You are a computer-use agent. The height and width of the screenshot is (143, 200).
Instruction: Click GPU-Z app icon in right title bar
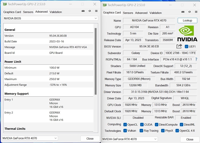(104, 5)
